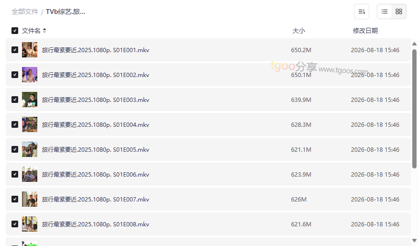Uncheck the select-all files checkbox
Image resolution: width=418 pixels, height=246 pixels.
pyautogui.click(x=15, y=31)
